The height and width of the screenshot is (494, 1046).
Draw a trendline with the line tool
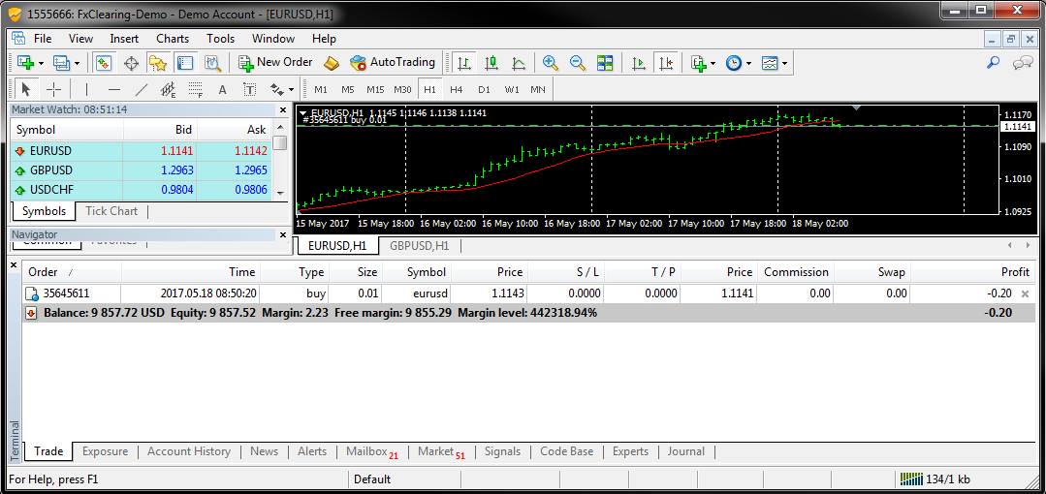(142, 90)
